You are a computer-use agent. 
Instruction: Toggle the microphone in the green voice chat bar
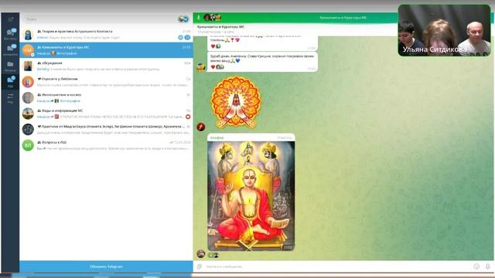pos(199,18)
